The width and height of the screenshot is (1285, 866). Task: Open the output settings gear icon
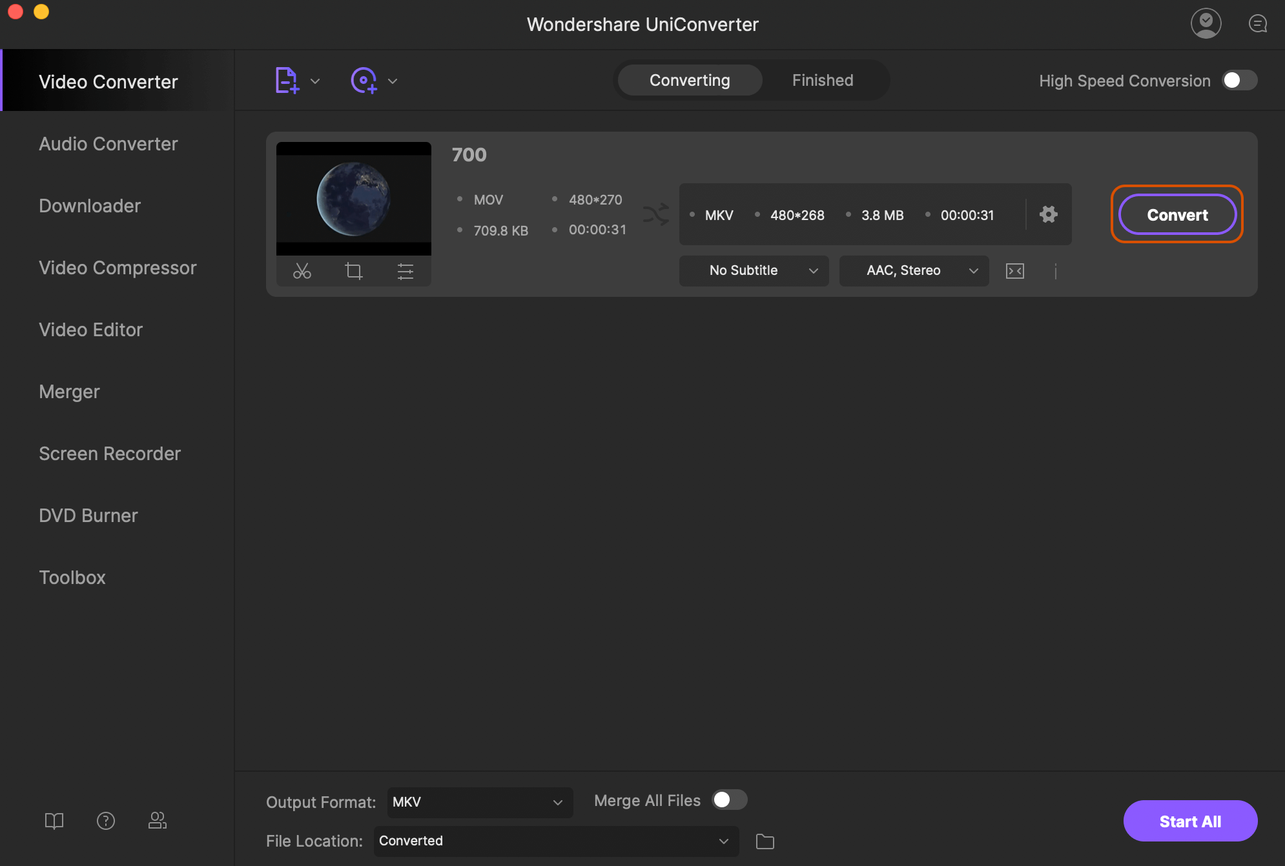[1049, 215]
